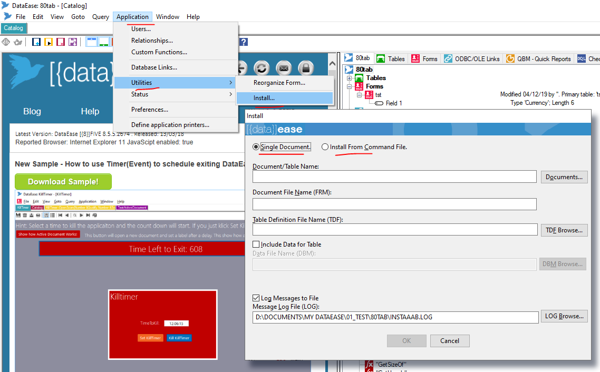The width and height of the screenshot is (600, 372).
Task: Choose Database Links... menu entry
Action: coord(176,67)
